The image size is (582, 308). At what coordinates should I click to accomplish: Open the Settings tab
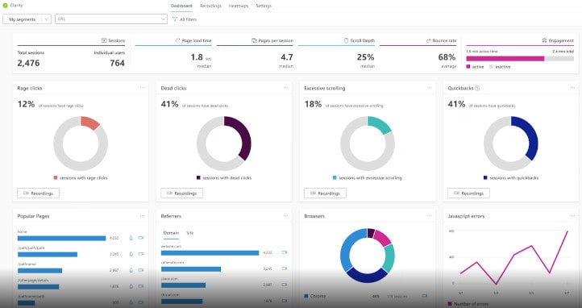(x=264, y=6)
